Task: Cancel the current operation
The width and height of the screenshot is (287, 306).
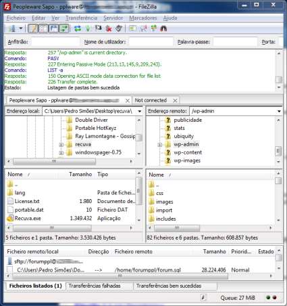Action: pyautogui.click(x=98, y=28)
